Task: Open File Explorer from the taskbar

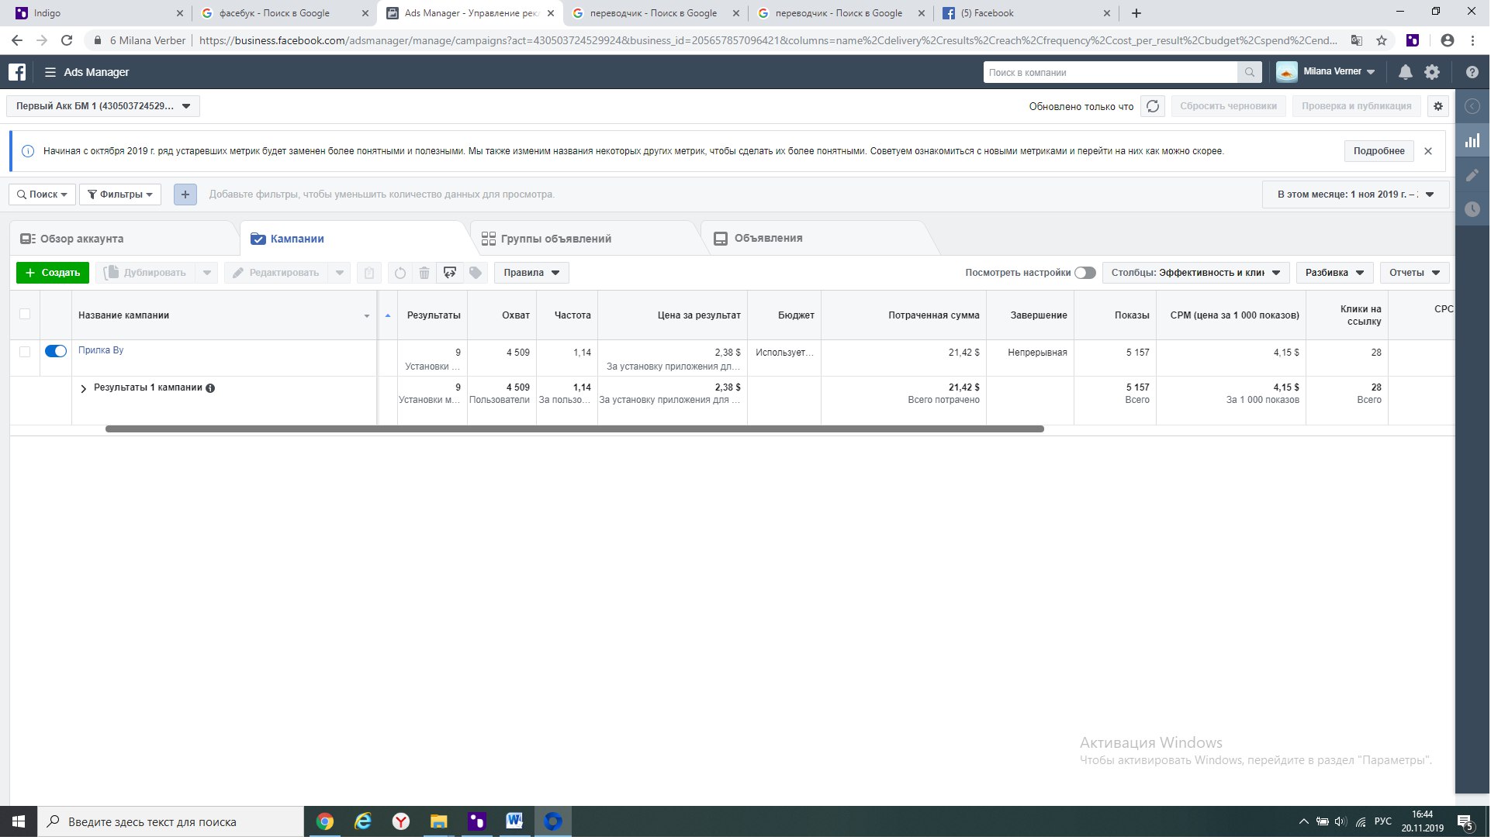Action: click(x=439, y=822)
